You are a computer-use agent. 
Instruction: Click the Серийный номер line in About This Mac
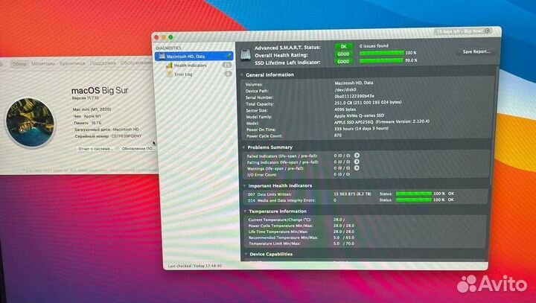[x=108, y=136]
